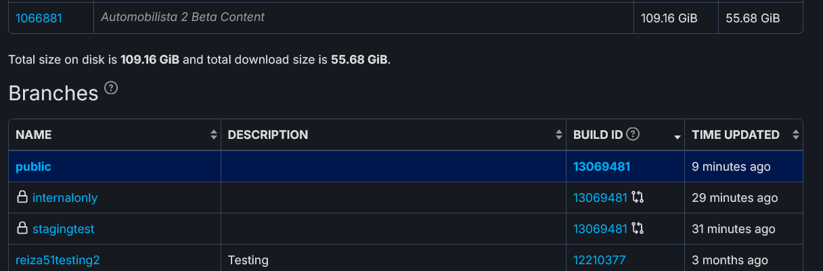This screenshot has height=271, width=823.
Task: Click descending sort arrow in BUILD ID column
Action: pos(677,138)
